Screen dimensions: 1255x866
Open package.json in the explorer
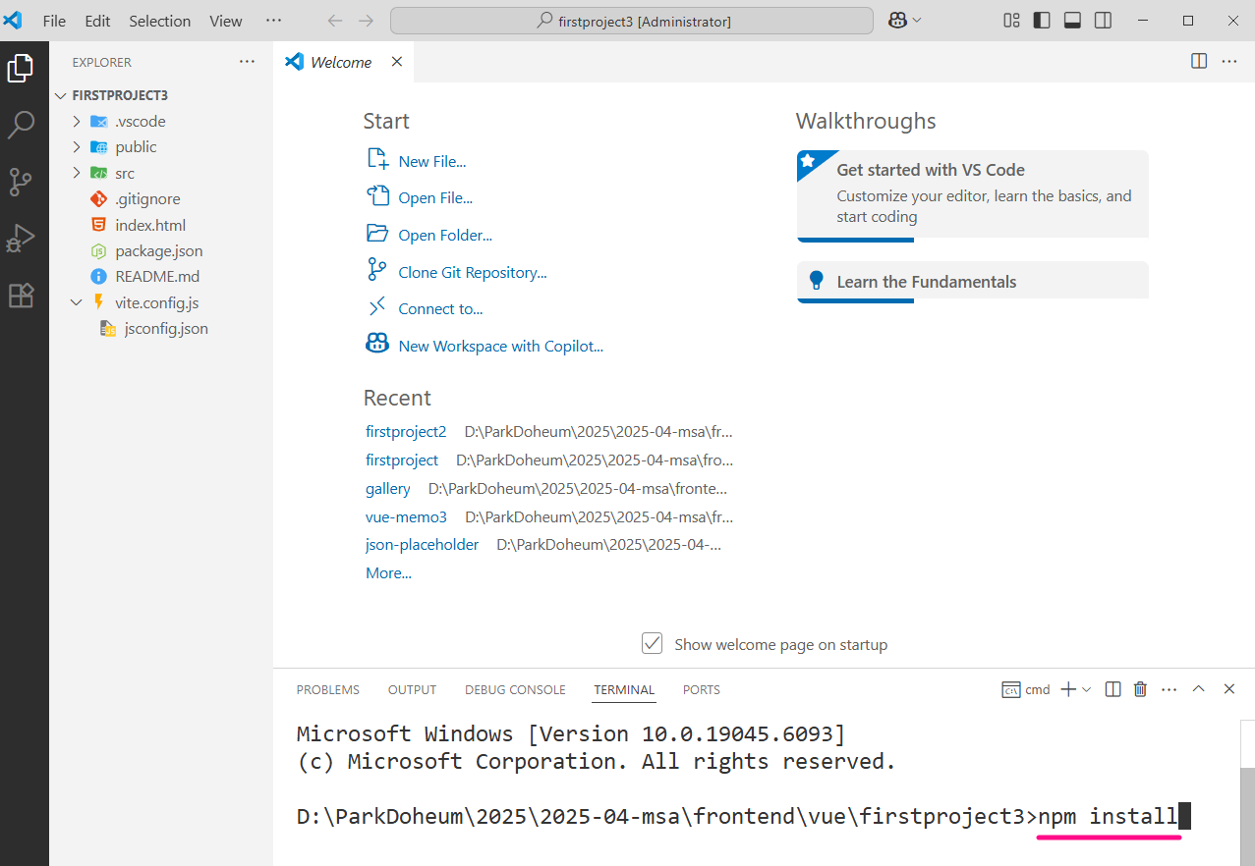(161, 250)
